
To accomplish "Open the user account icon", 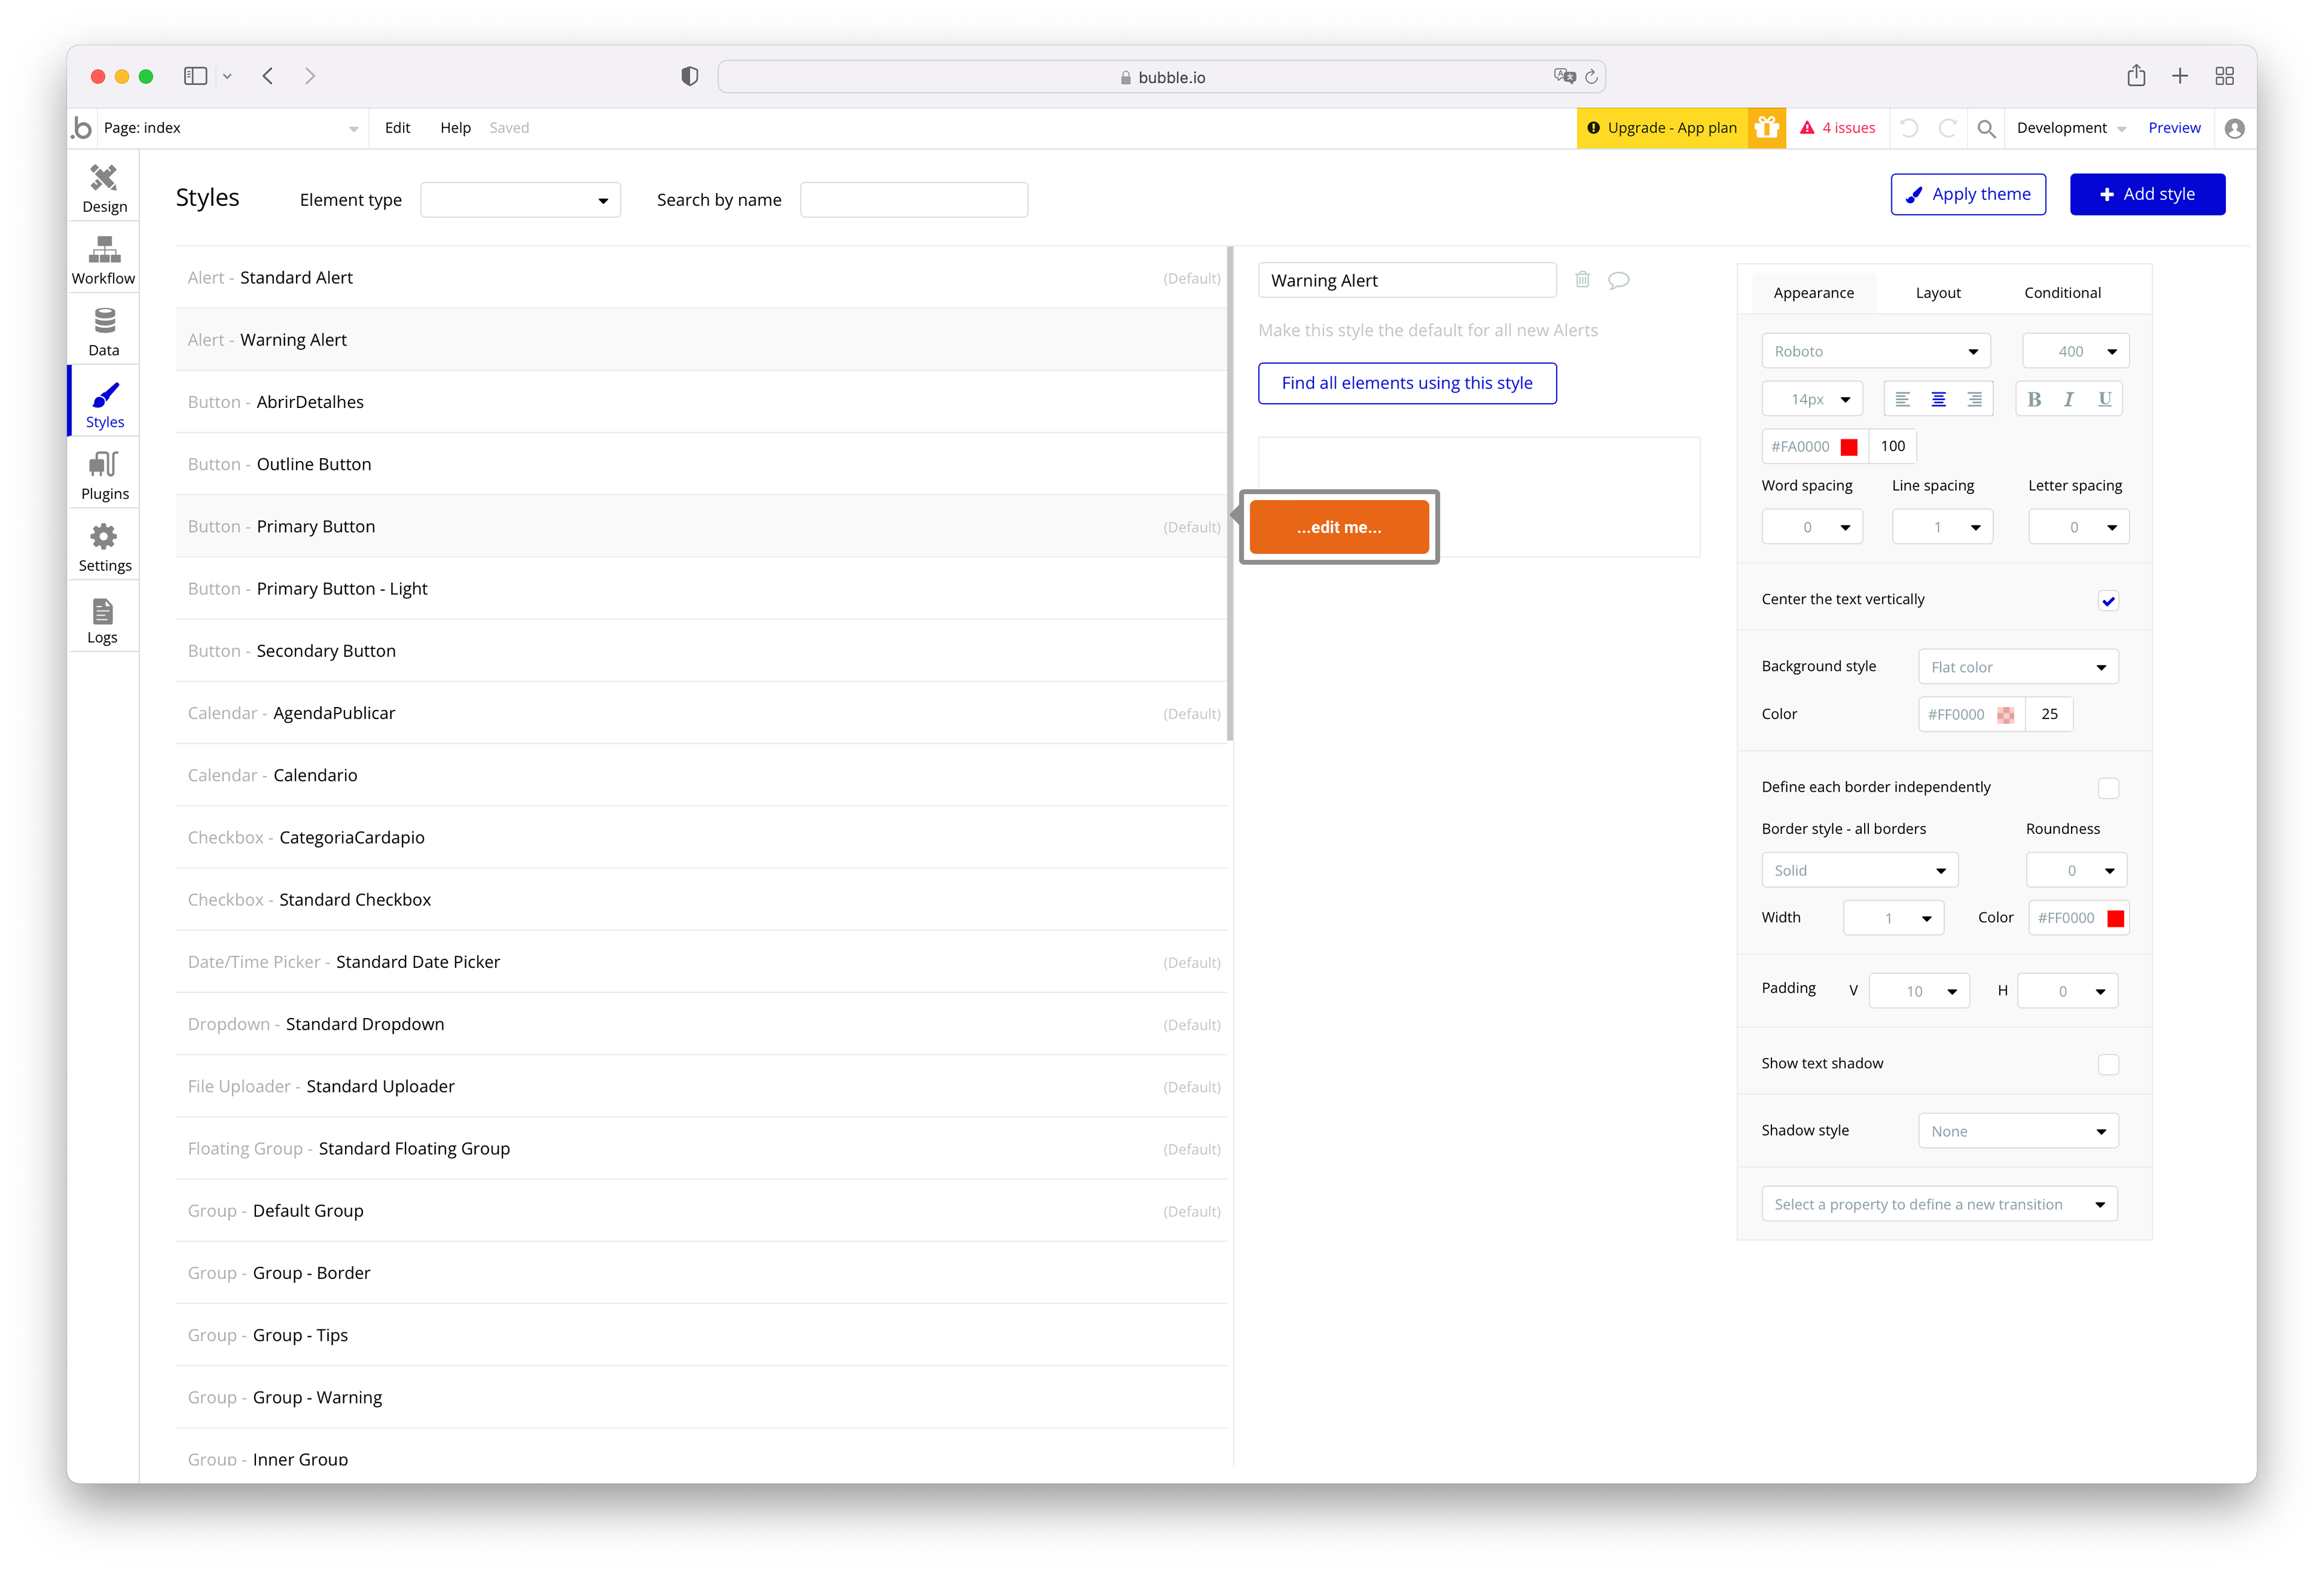I will coord(2234,128).
